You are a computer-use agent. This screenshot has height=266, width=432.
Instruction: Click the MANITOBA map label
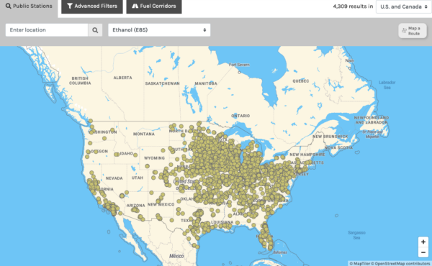[206, 83]
